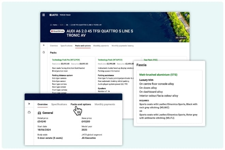Open the AUDI breadcrumb link
The width and height of the screenshot is (225, 150).
pos(62,25)
